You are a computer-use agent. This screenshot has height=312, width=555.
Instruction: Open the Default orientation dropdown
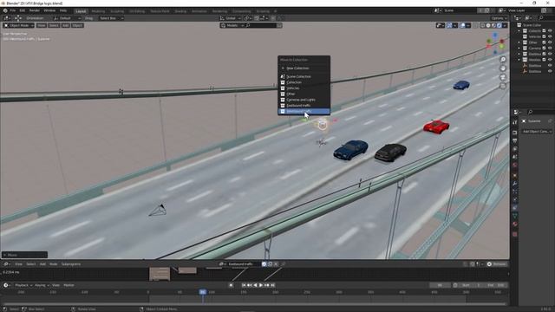(x=68, y=18)
